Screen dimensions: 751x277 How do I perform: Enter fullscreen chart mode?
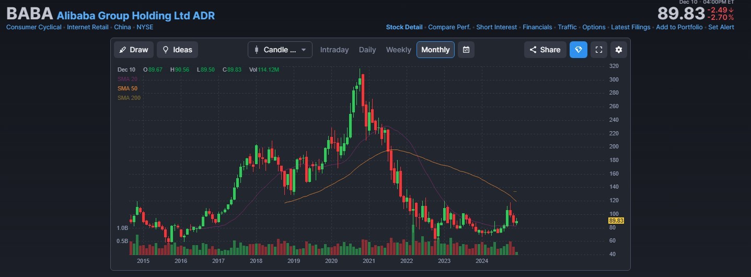click(599, 50)
